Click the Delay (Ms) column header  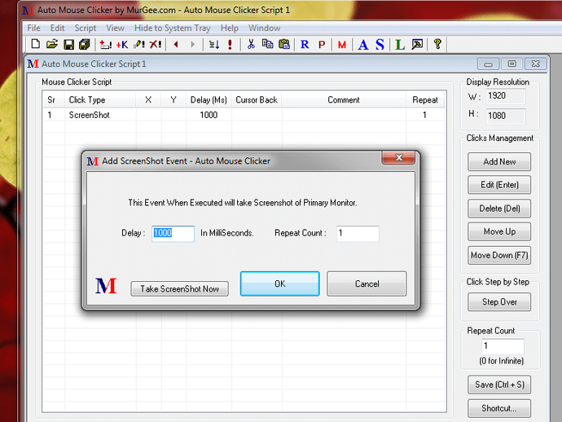(x=209, y=100)
